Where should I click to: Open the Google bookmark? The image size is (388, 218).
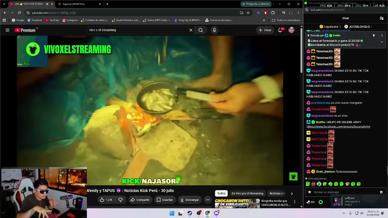(x=18, y=20)
